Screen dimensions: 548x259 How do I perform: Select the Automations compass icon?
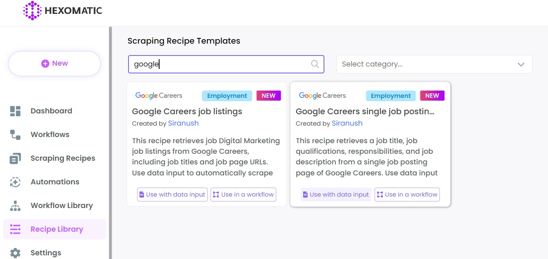tap(16, 182)
